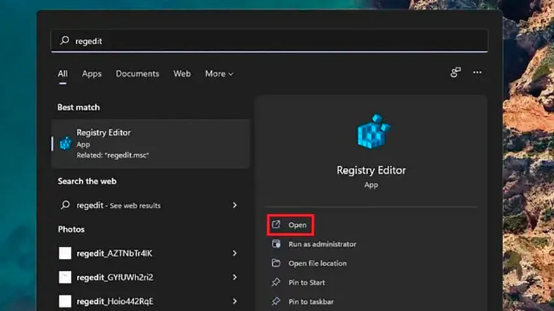Screen dimensions: 554x311
Task: Expand regedit web results chevron
Action: click(235, 205)
